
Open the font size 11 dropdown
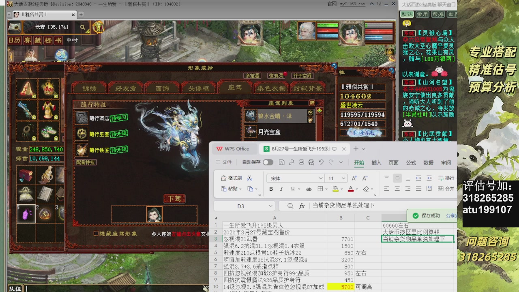tap(343, 178)
